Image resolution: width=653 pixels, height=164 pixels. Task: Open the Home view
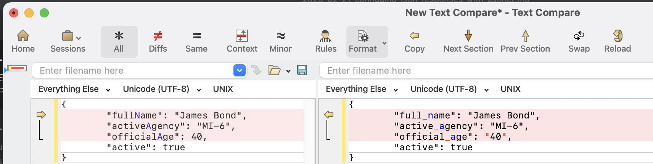23,41
